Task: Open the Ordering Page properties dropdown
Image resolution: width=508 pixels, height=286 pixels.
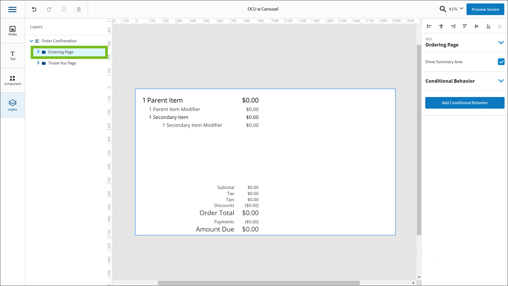Action: pos(501,42)
